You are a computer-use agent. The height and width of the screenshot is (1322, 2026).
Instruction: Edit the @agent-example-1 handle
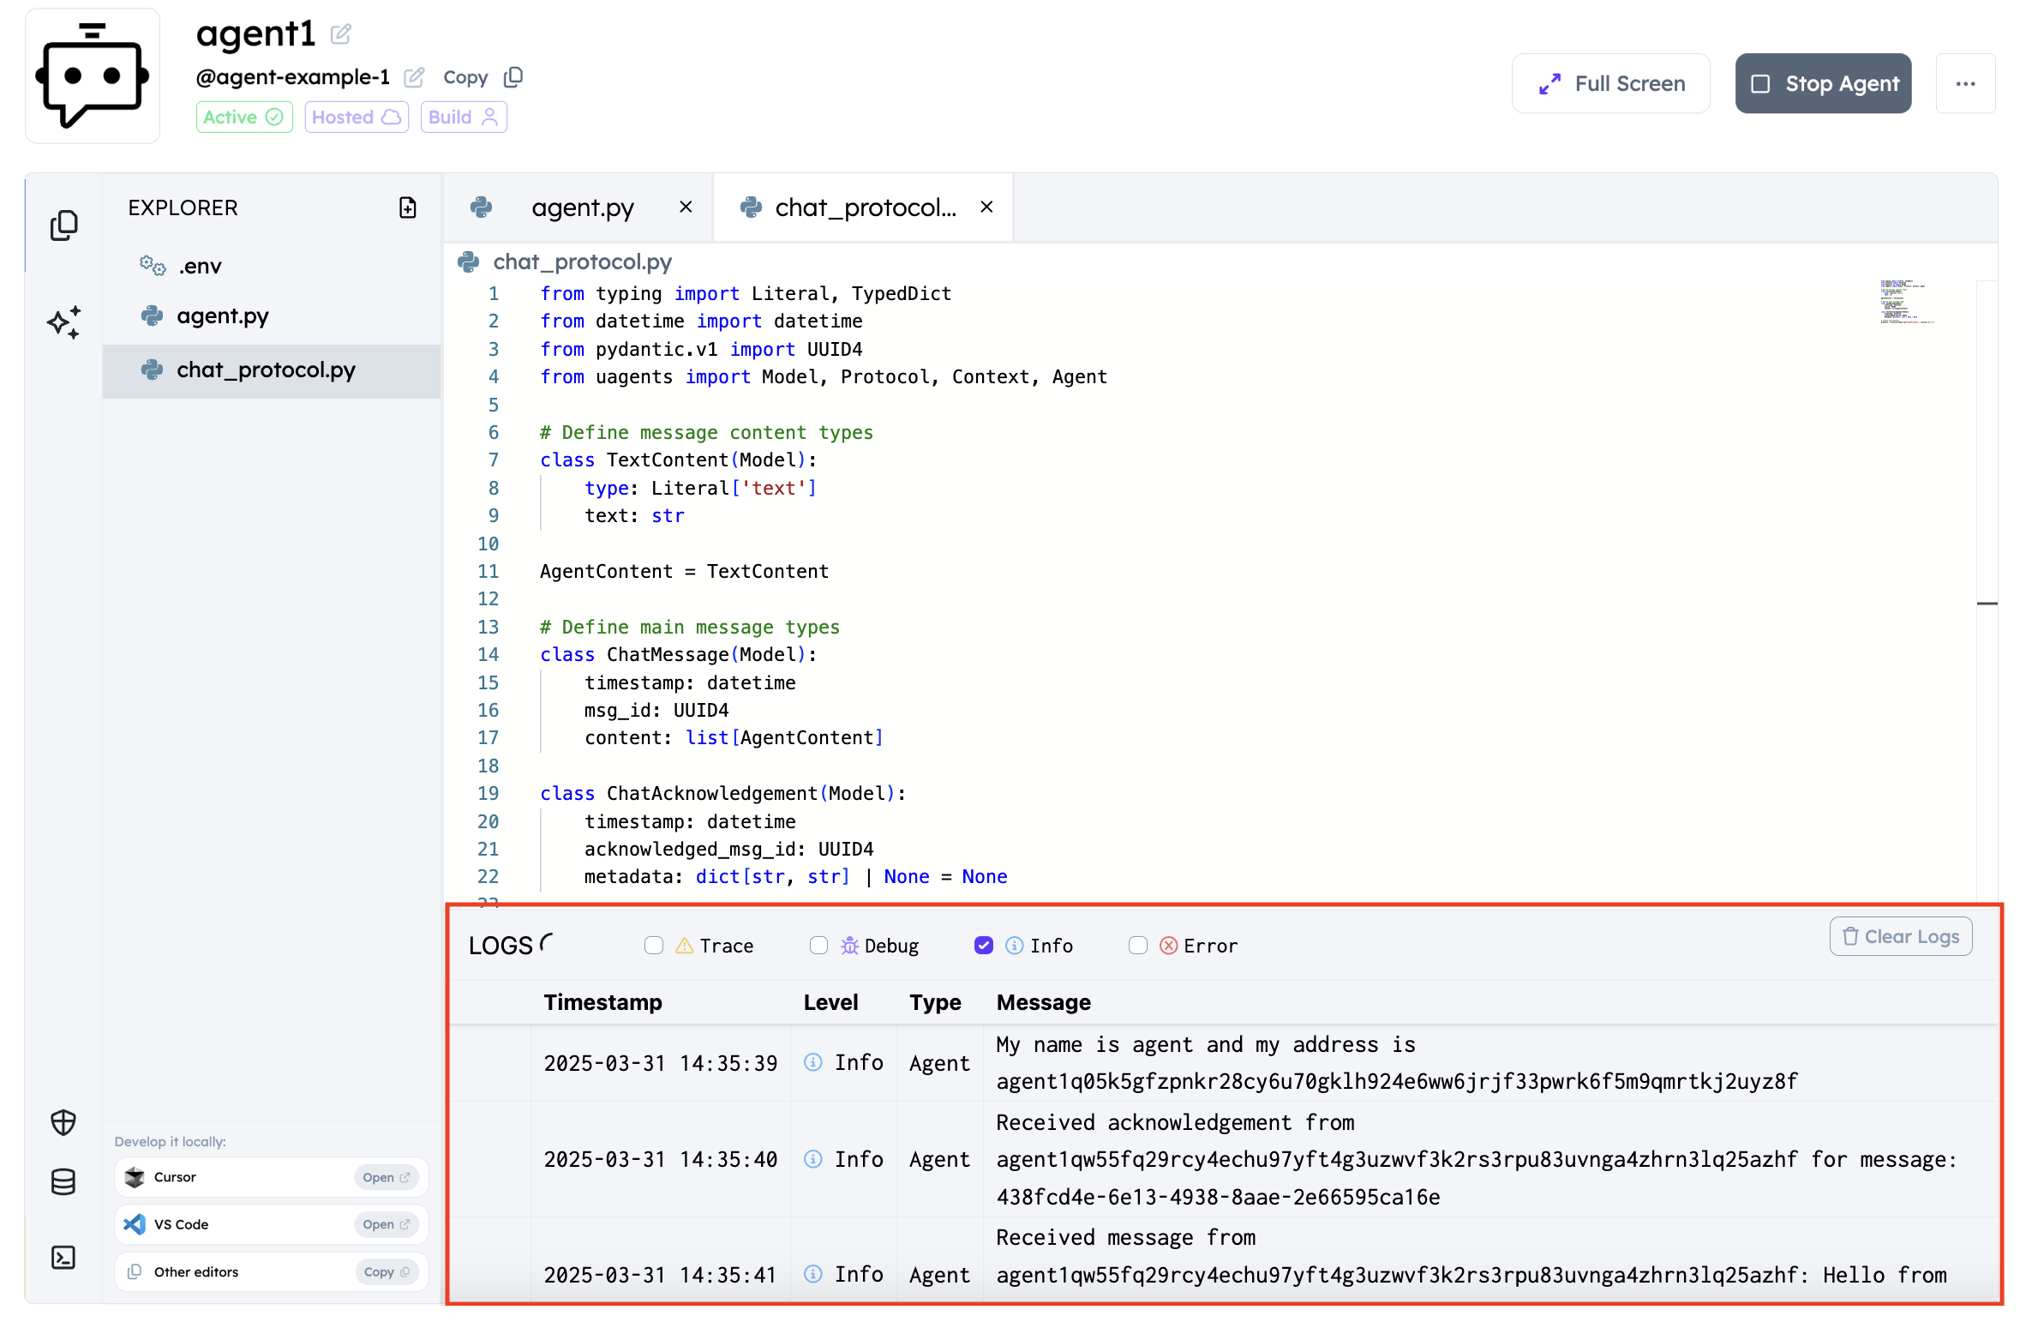414,77
